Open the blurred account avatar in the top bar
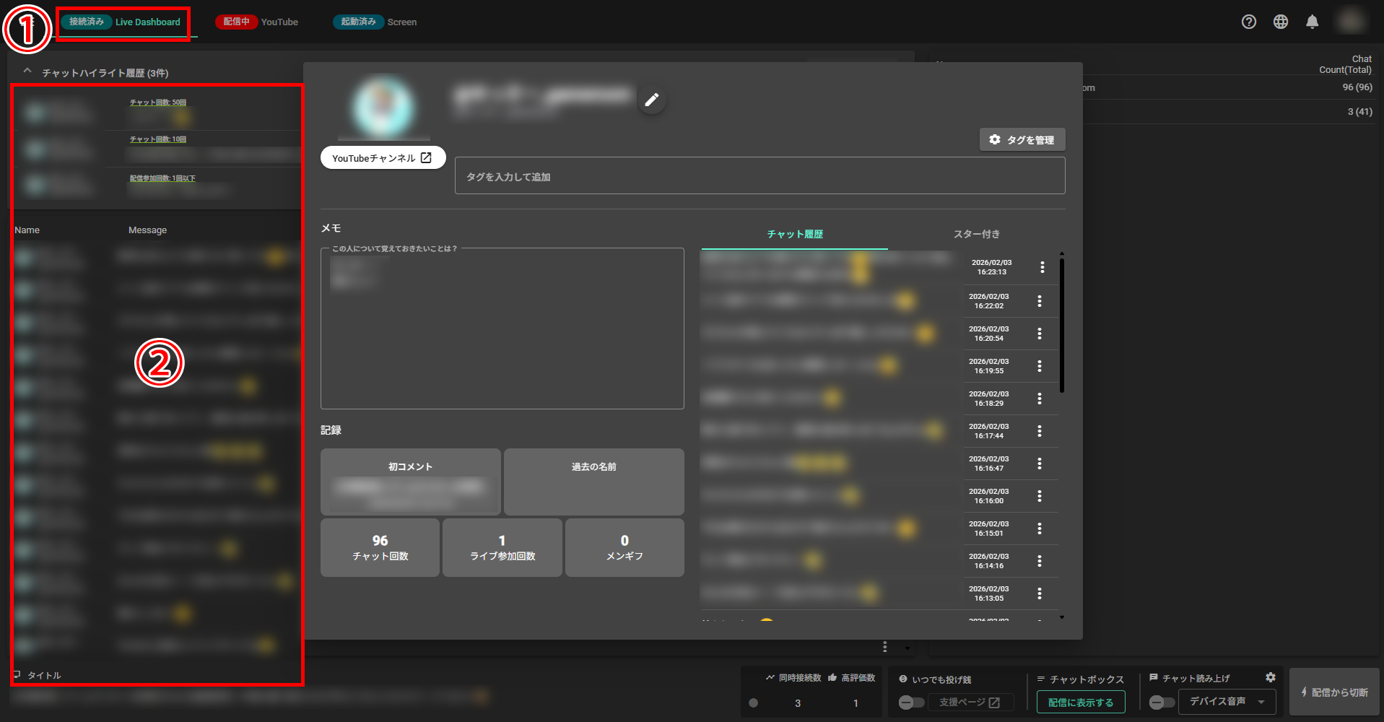 (x=1351, y=21)
